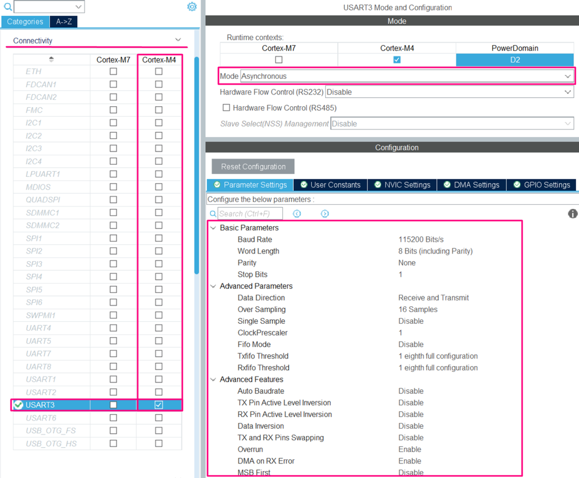The width and height of the screenshot is (579, 478).
Task: Collapse Advanced Parameters section
Action: tap(213, 286)
